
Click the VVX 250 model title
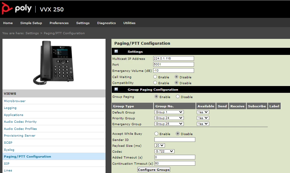click(52, 9)
